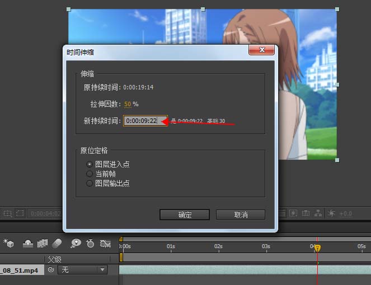The image size is (371, 285).
Task: Toggle hide shy layers switch
Action: click(x=28, y=244)
